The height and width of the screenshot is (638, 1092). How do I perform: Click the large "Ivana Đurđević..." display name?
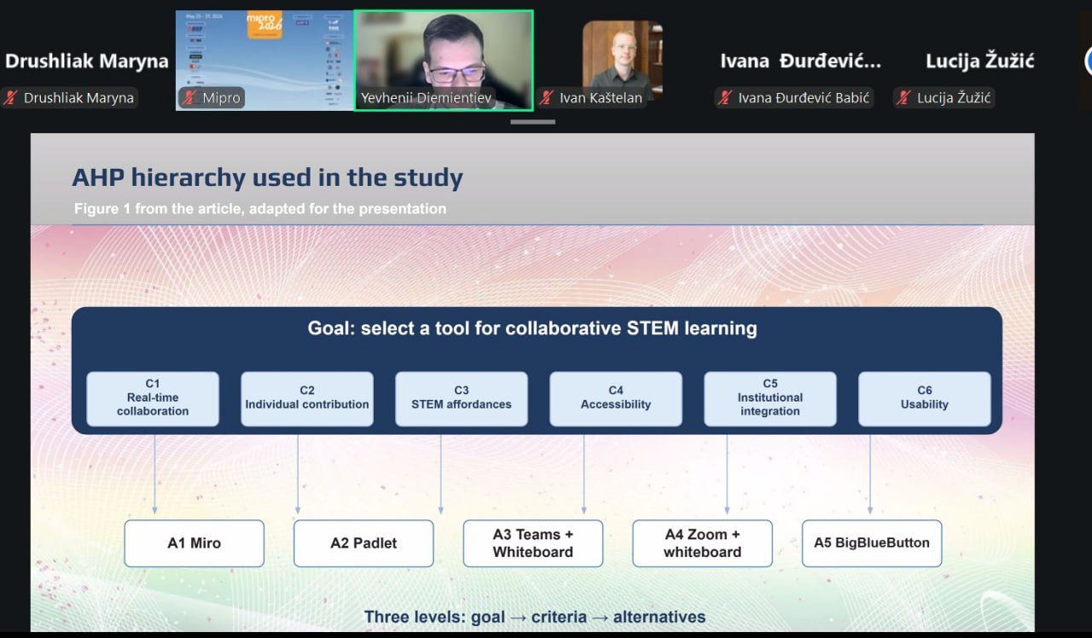click(x=800, y=61)
